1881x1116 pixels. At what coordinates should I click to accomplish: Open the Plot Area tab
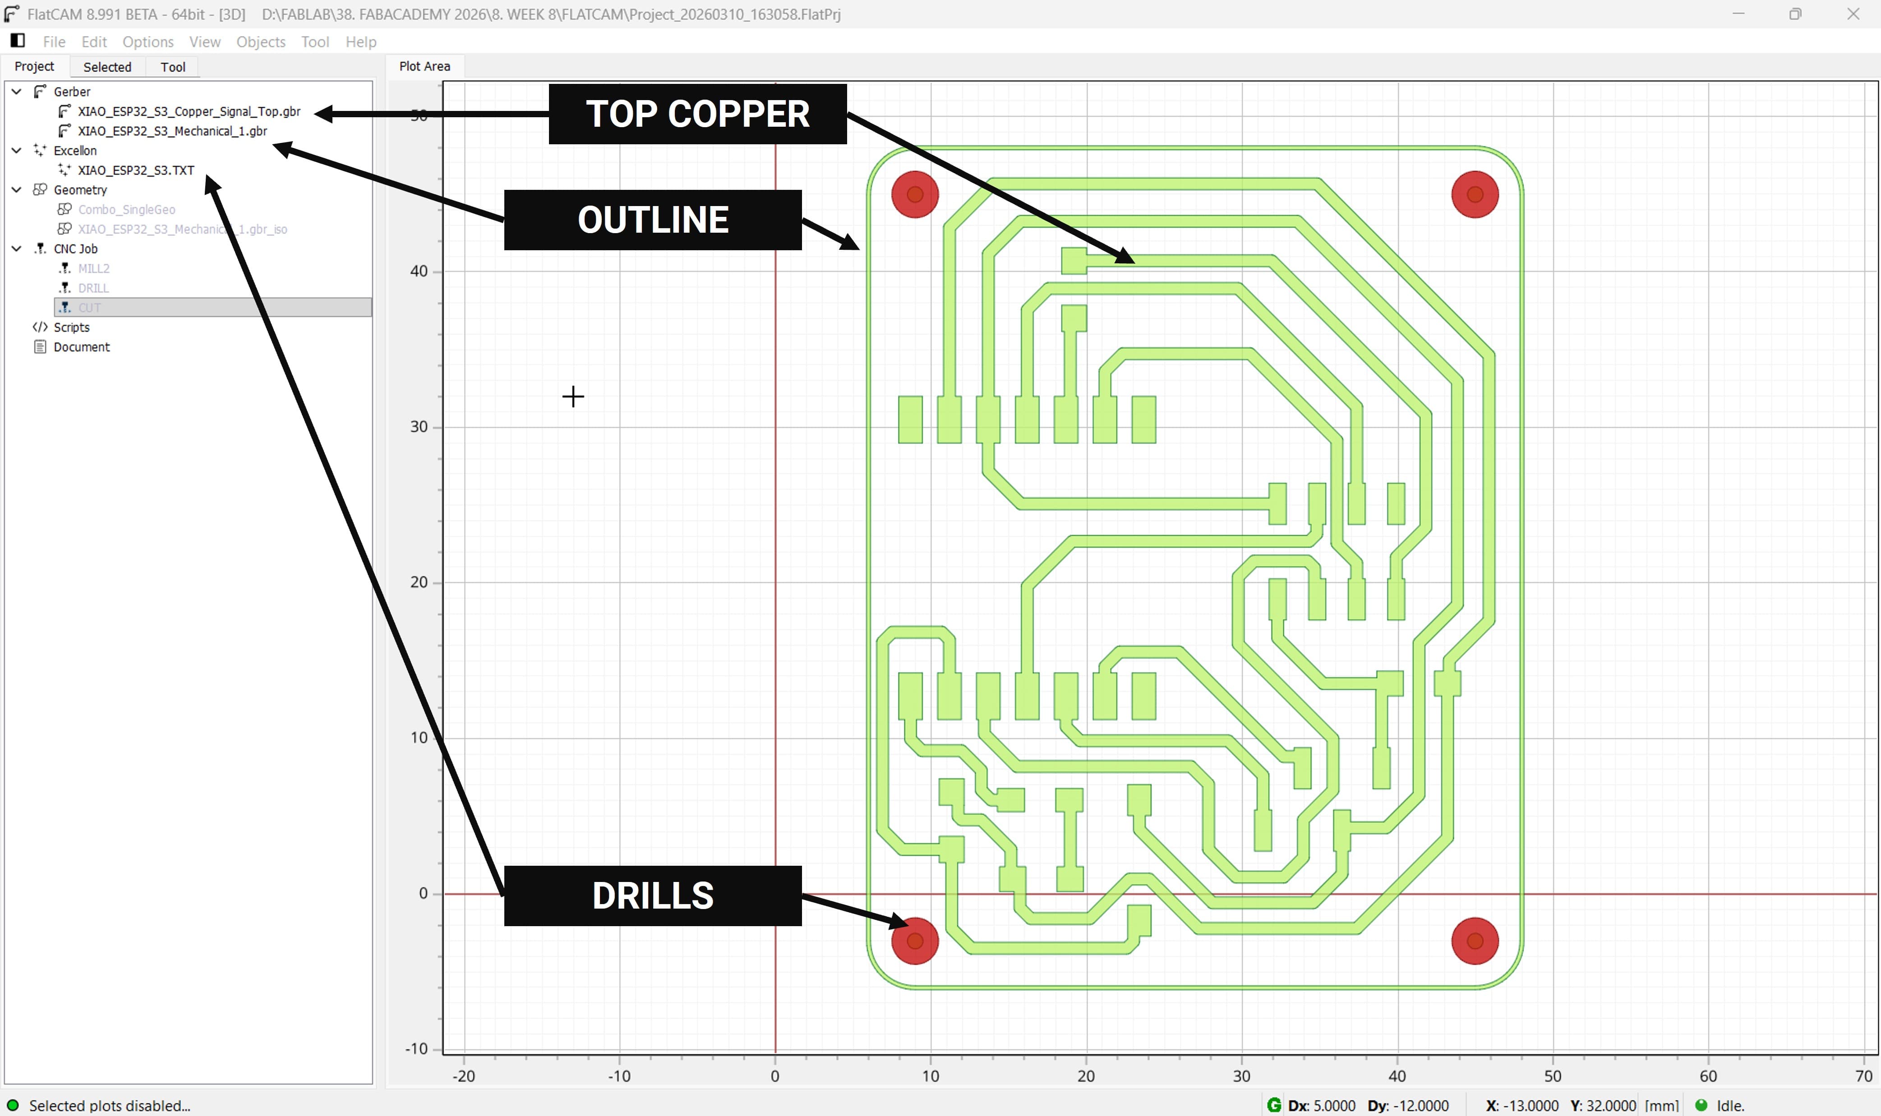coord(424,66)
